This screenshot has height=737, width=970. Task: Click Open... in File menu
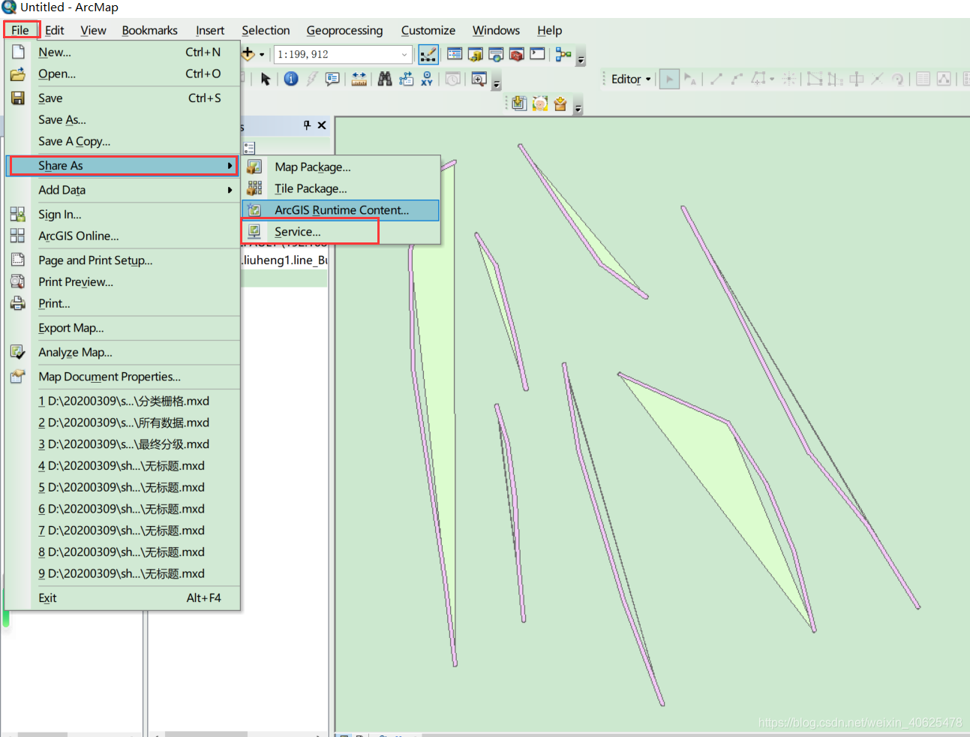click(122, 74)
